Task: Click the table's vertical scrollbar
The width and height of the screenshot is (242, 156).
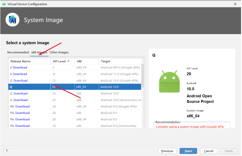Action: coord(143,76)
